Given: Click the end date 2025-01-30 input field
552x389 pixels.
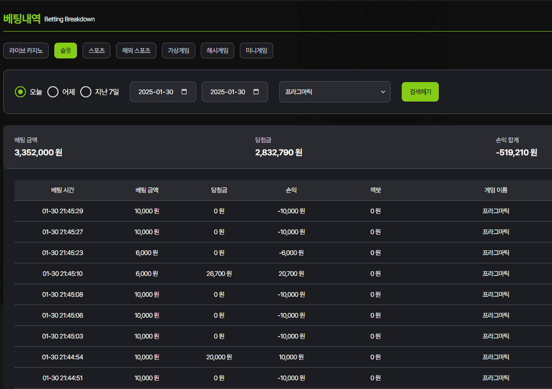Looking at the screenshot, I should click(x=235, y=92).
